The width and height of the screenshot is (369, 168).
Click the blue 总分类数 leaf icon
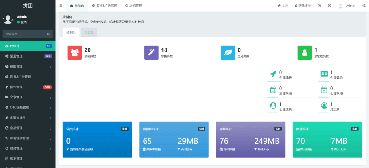[228, 53]
